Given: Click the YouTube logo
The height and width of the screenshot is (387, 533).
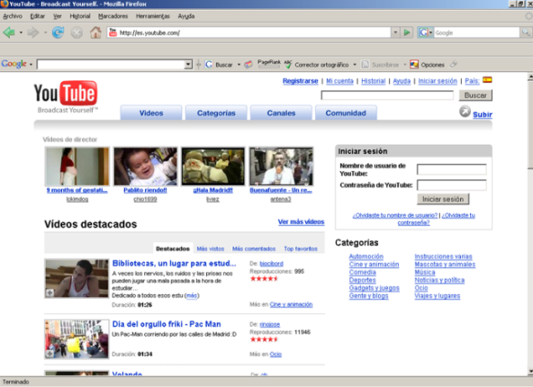Looking at the screenshot, I should (x=66, y=96).
